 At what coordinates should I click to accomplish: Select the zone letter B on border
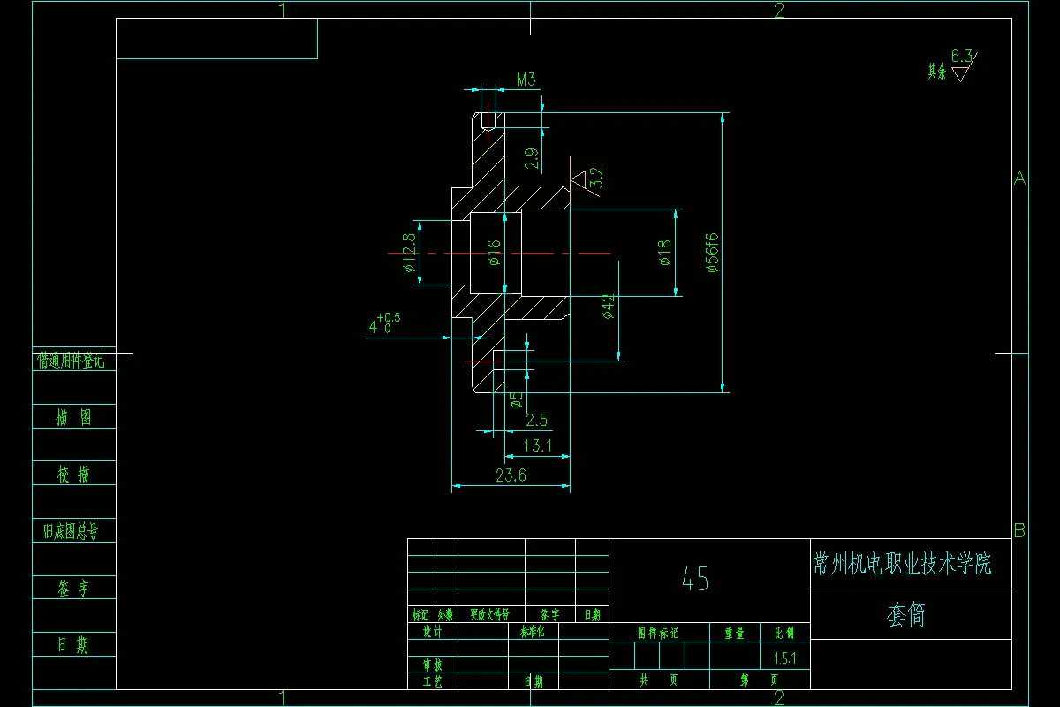tap(1019, 531)
